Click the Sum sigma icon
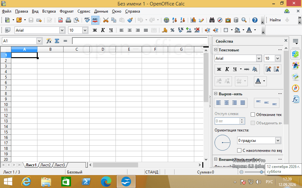 [57, 41]
